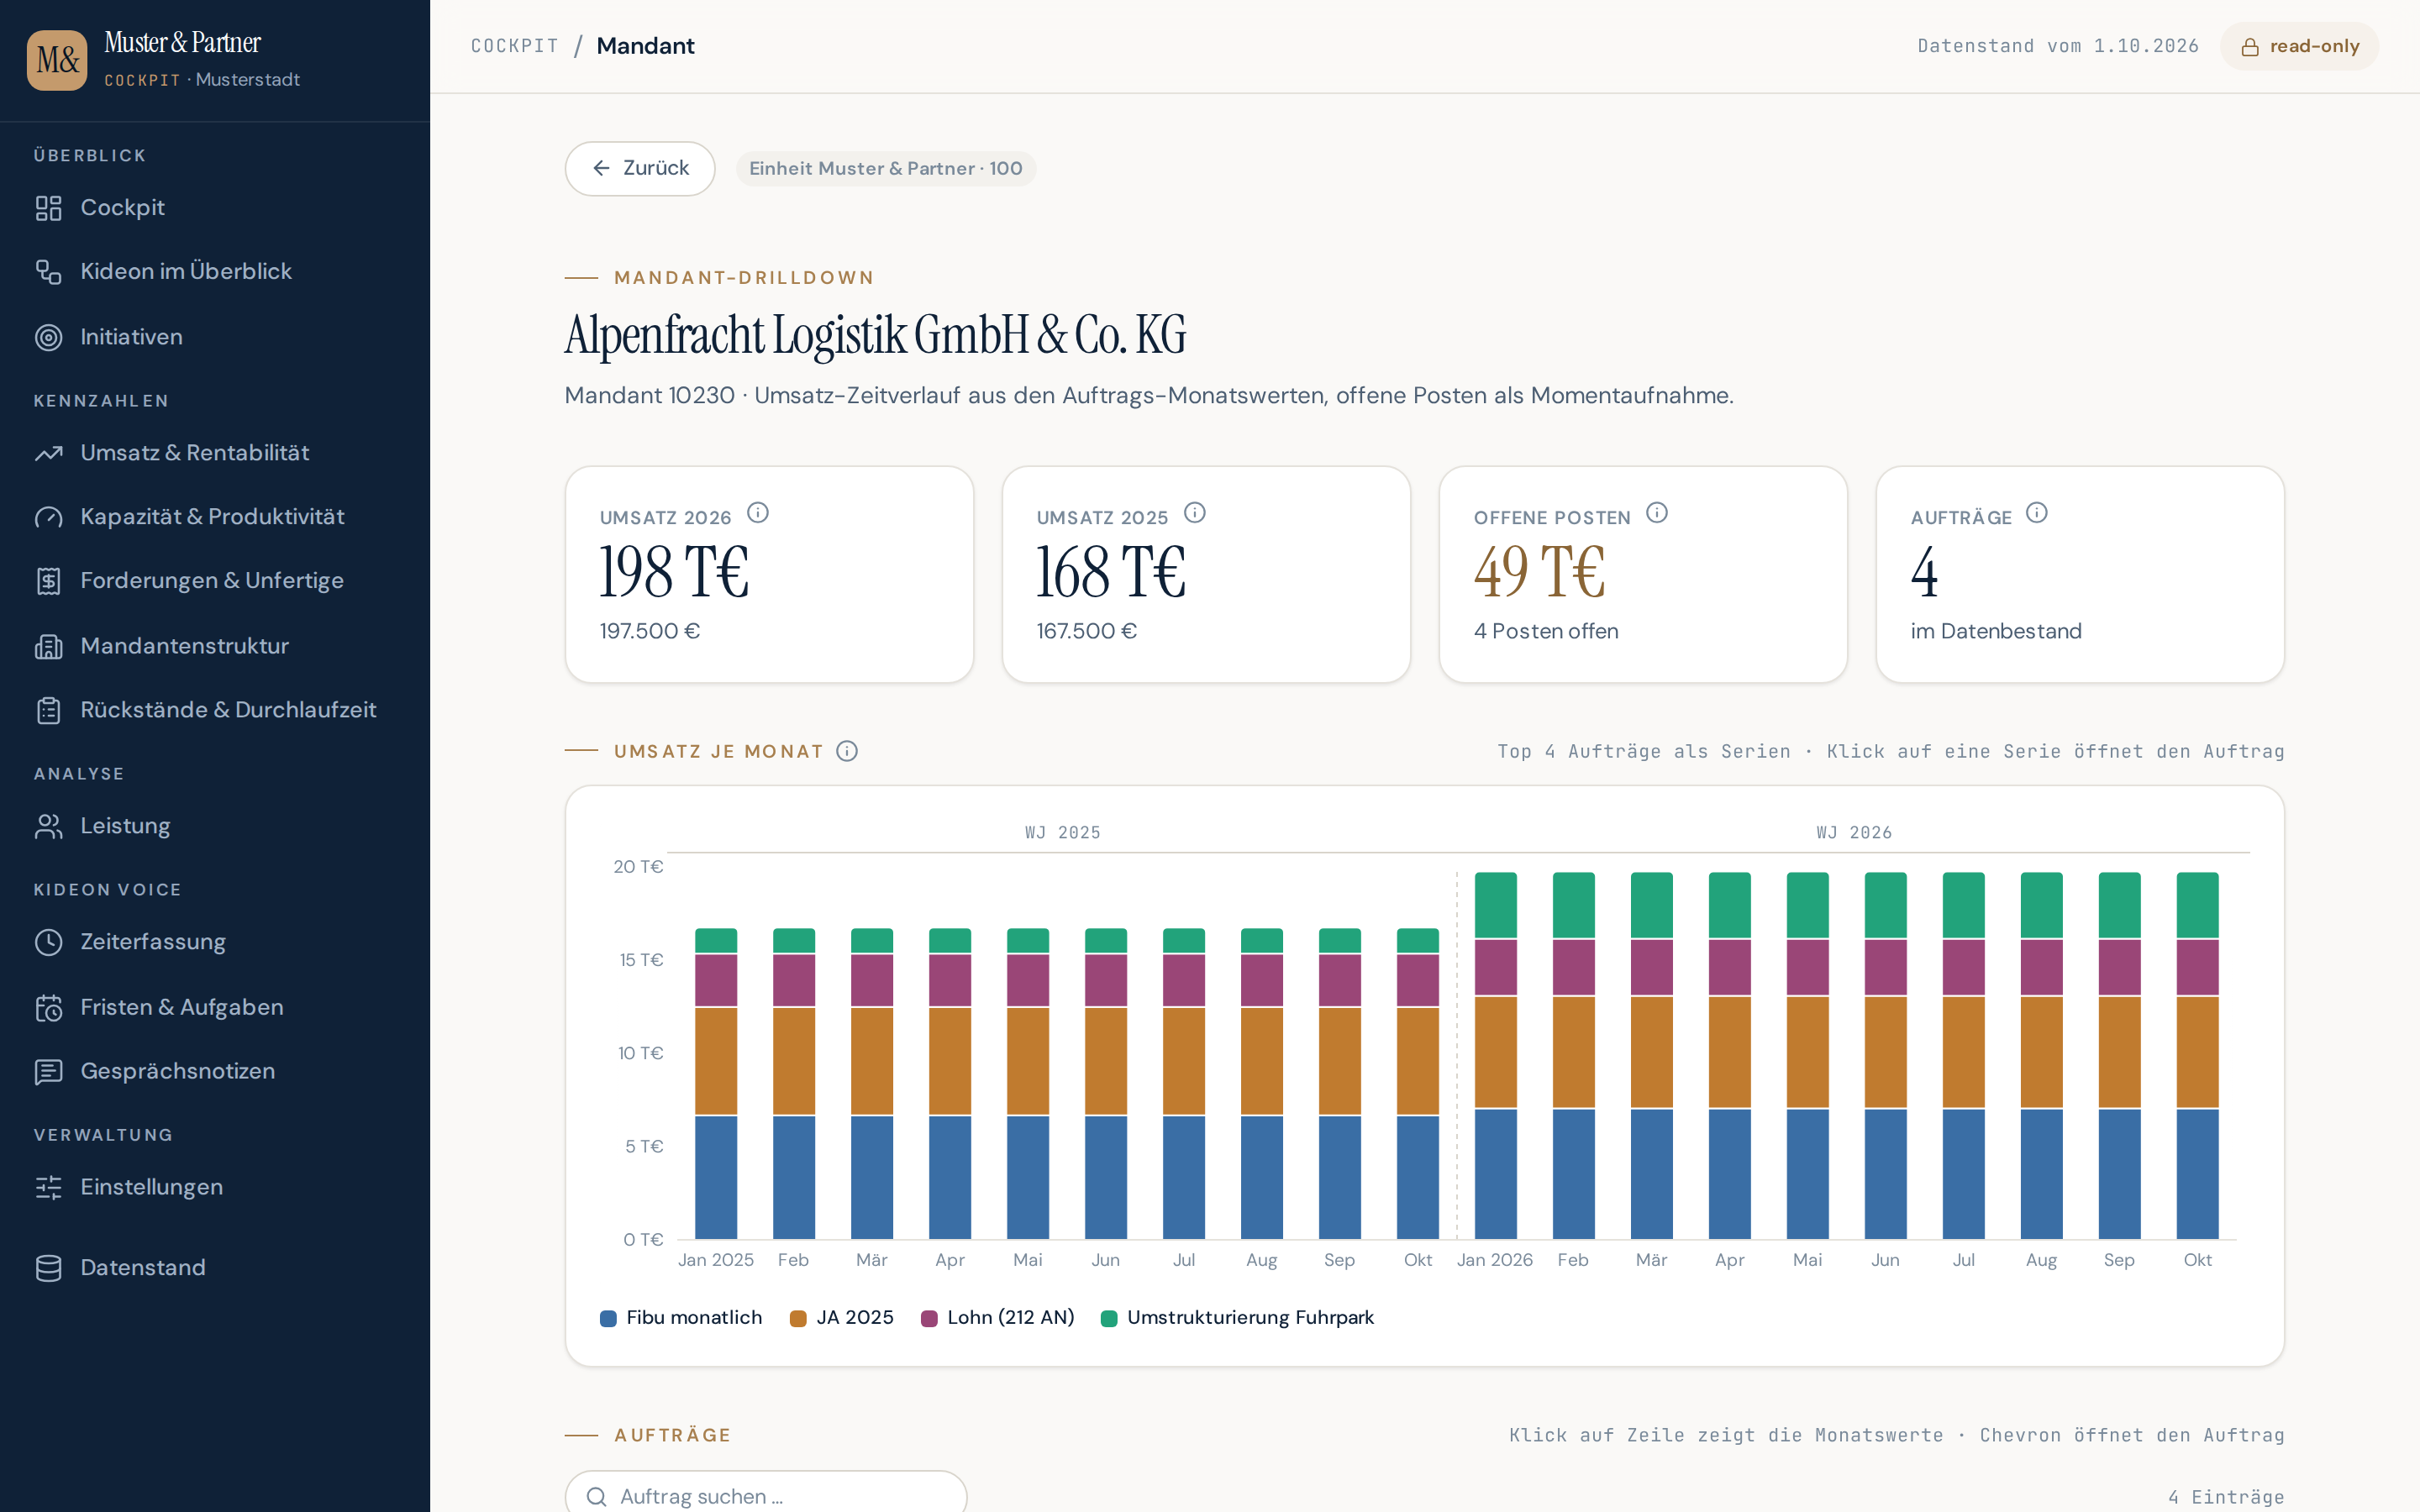2420x1512 pixels.
Task: Click the Lohn (212 AN) legend entry
Action: [x=998, y=1318]
